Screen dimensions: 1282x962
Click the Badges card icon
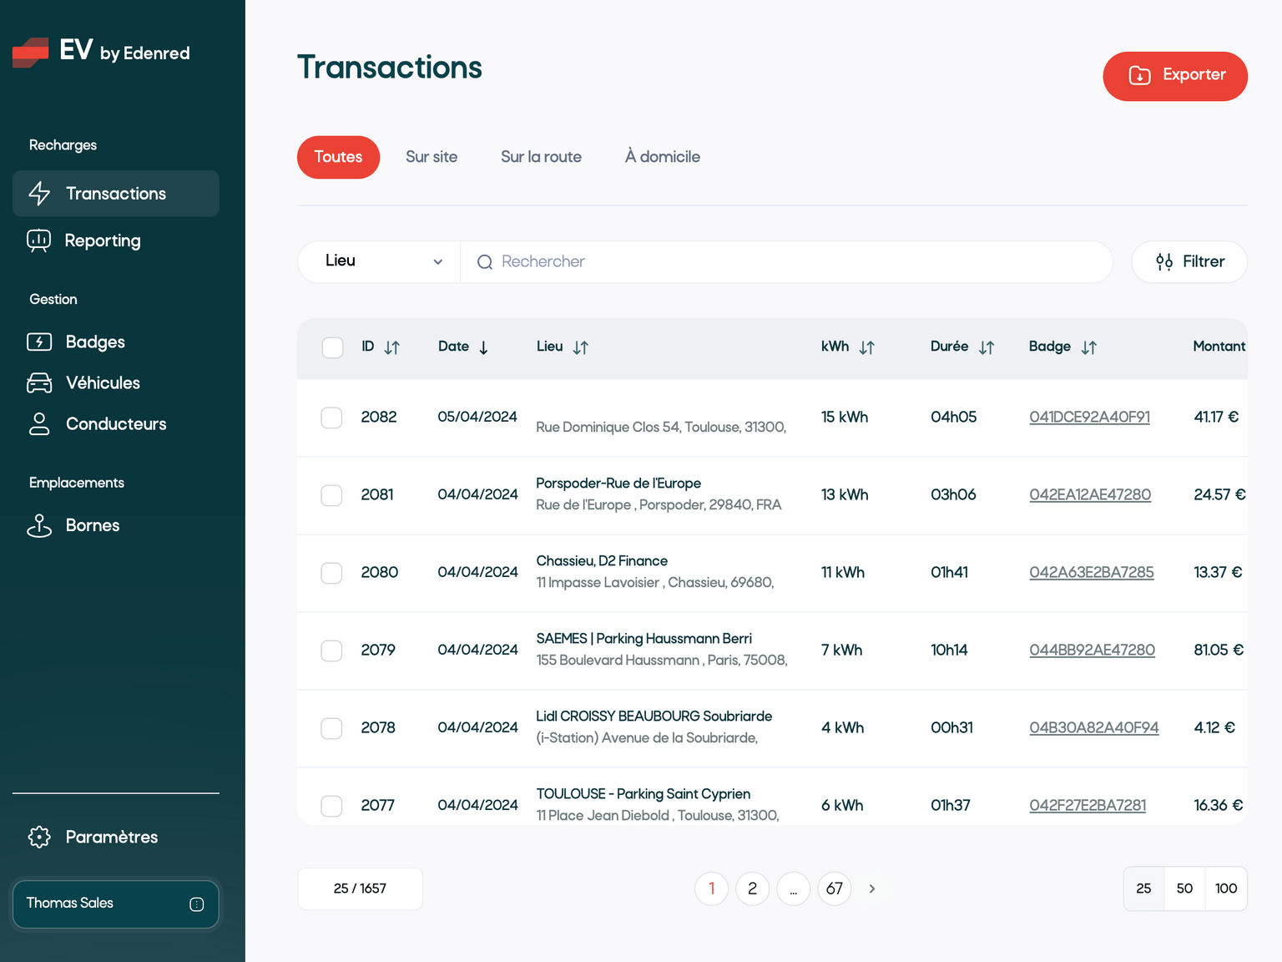[39, 342]
